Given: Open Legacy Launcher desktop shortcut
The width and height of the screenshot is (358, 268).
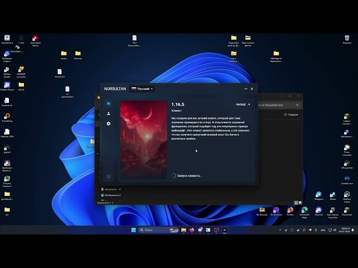Looking at the screenshot, I should (x=347, y=119).
